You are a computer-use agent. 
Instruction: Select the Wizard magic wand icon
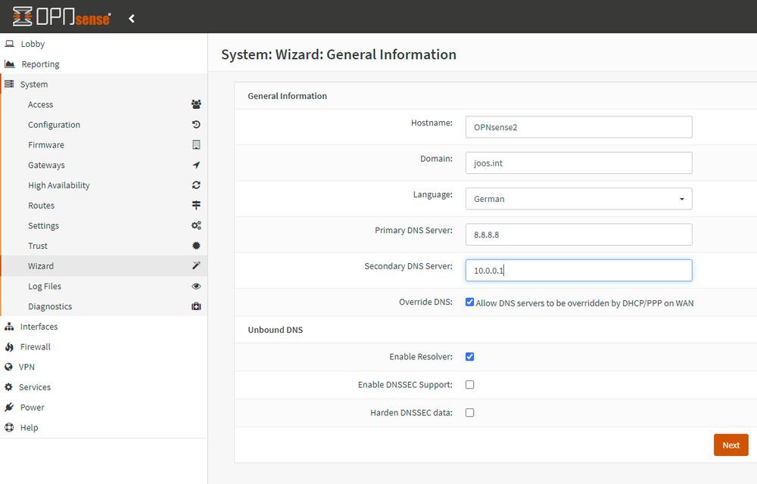[196, 265]
